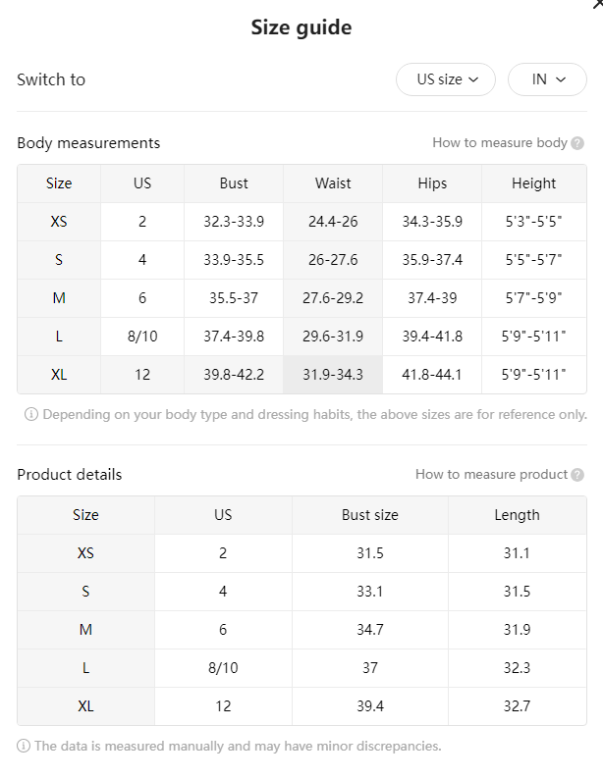The image size is (603, 779).
Task: Click the Length header in Product details
Action: coord(517,515)
